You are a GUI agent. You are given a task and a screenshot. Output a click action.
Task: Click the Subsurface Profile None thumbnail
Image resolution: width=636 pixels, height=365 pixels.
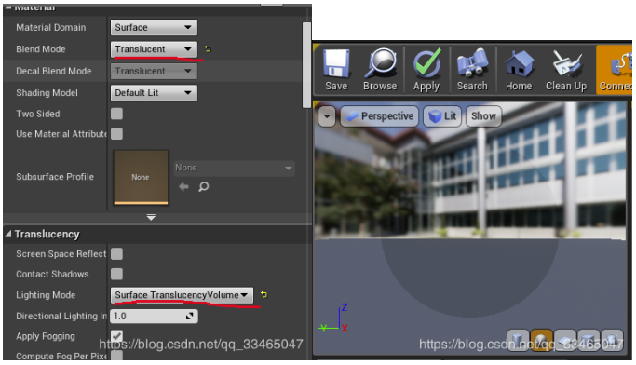pyautogui.click(x=141, y=177)
